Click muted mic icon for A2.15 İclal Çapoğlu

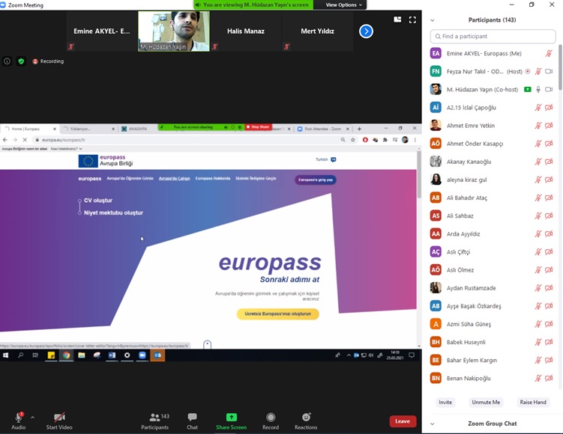538,108
